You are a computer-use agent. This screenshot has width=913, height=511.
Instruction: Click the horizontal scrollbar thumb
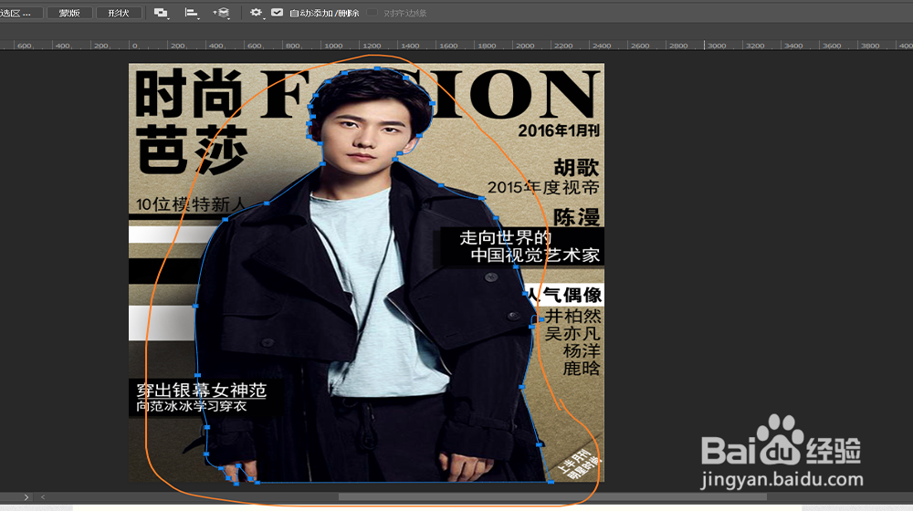552,497
